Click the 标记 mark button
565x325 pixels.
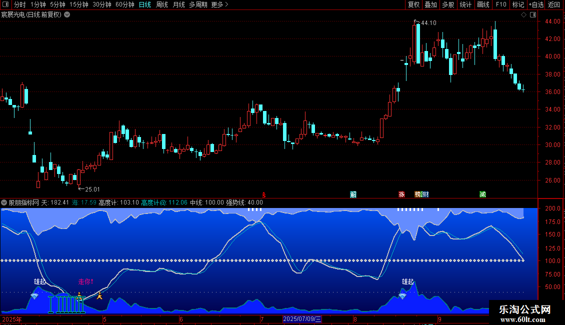coord(518,4)
